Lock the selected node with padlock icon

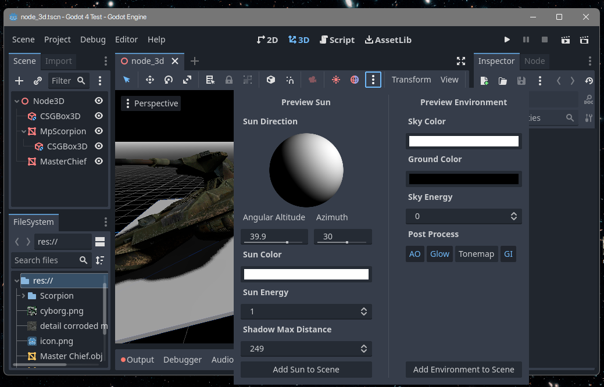point(229,80)
